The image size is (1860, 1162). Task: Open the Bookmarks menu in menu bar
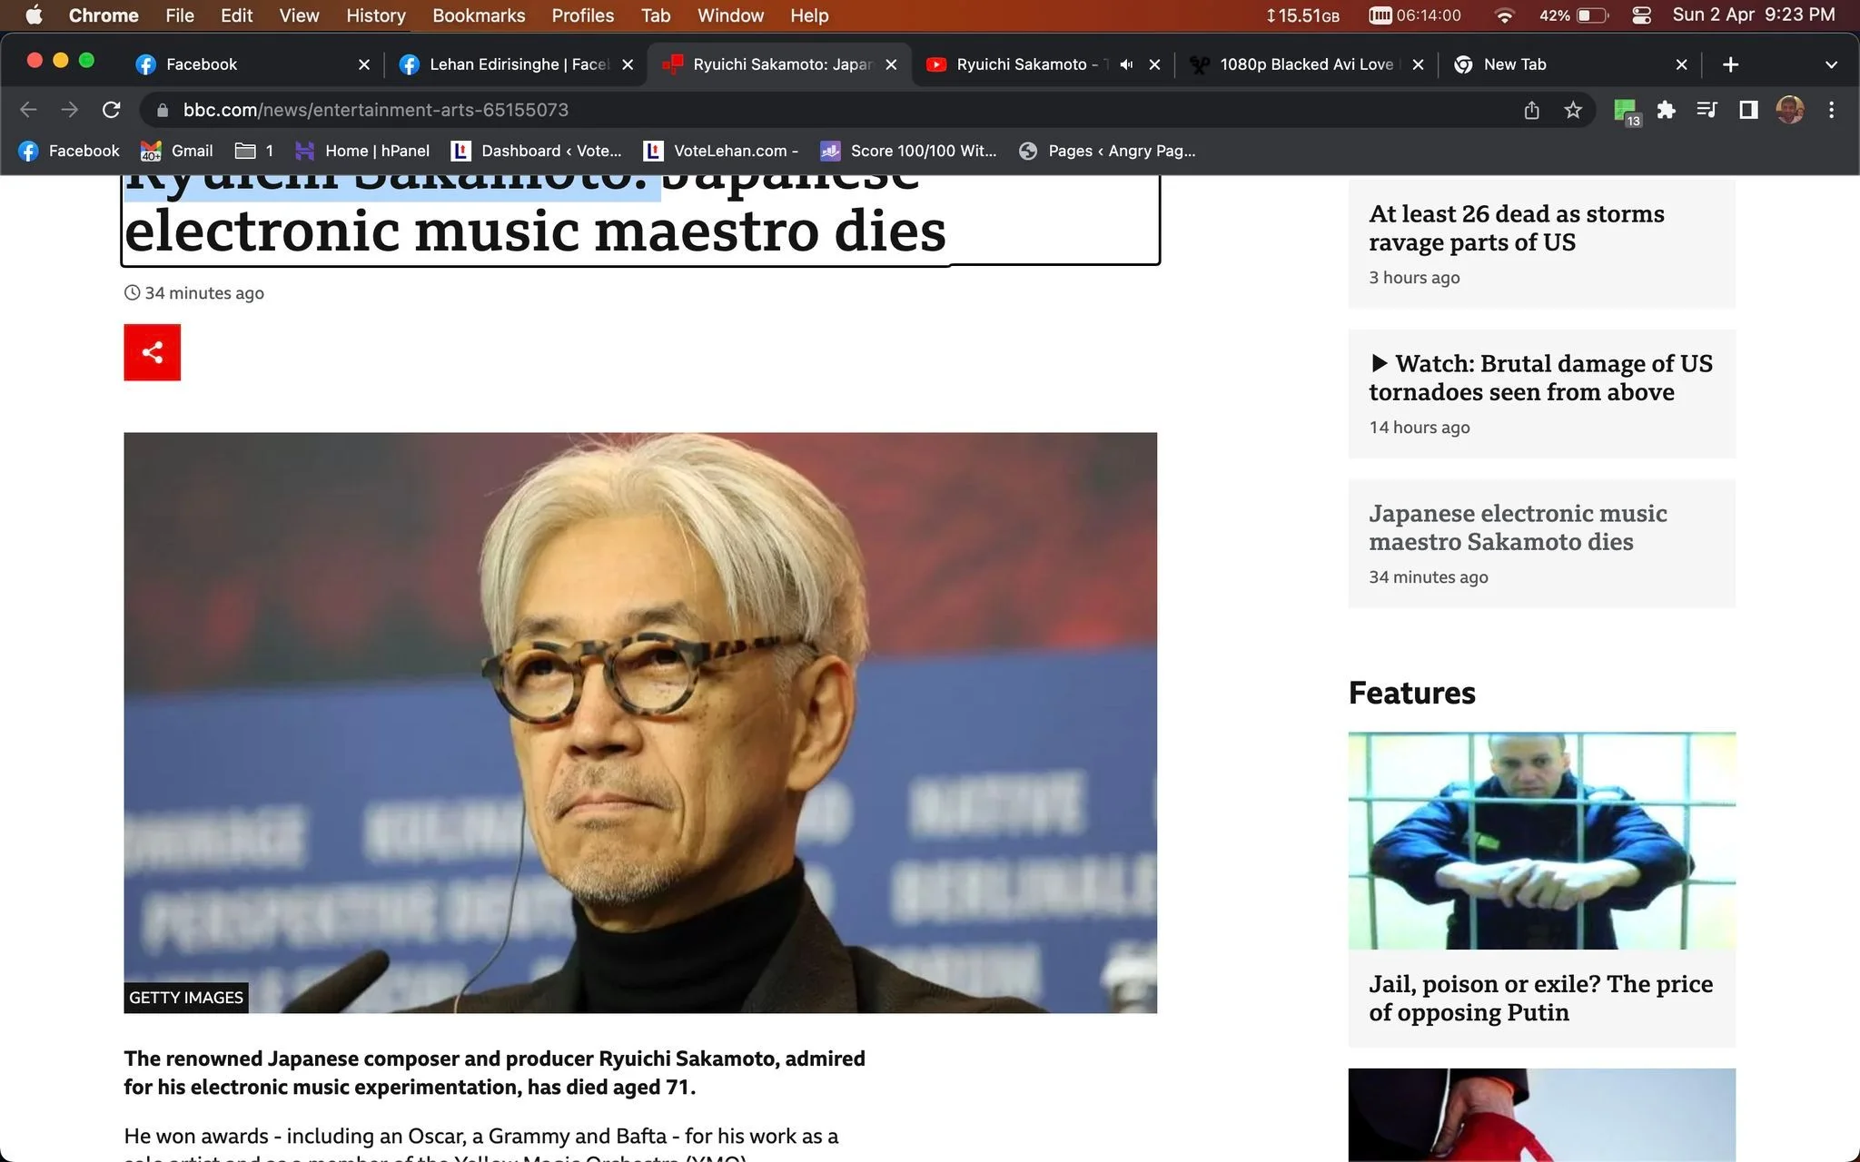pos(479,15)
